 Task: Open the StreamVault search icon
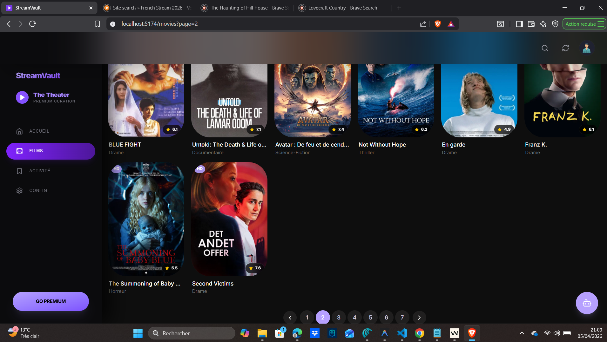545,48
